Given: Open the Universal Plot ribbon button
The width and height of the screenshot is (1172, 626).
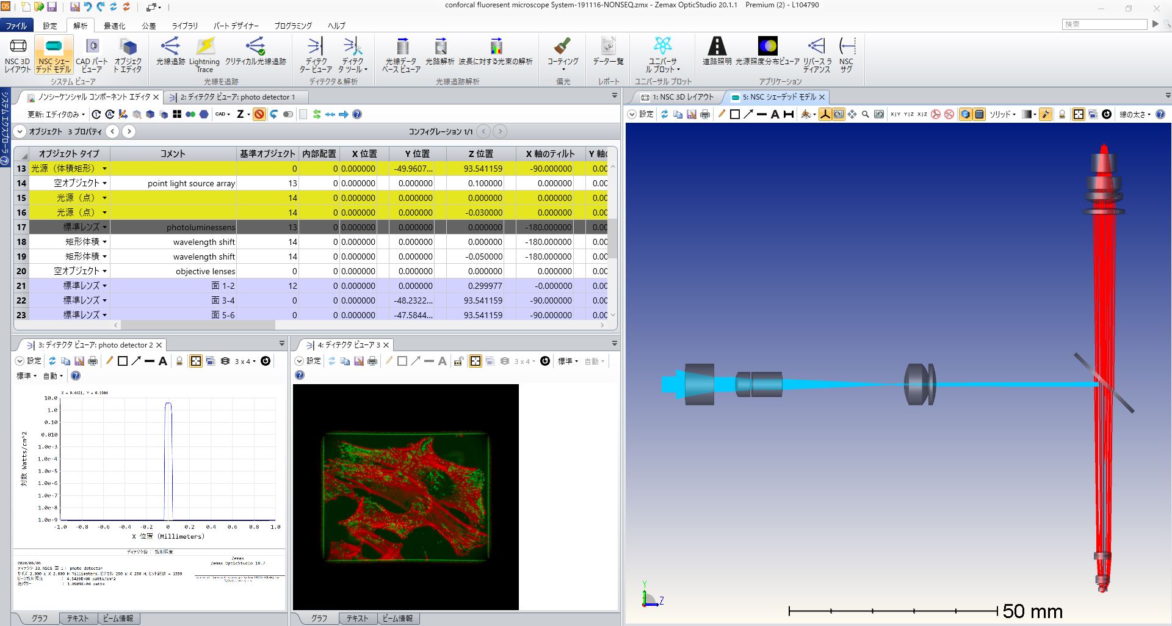Looking at the screenshot, I should (x=662, y=54).
